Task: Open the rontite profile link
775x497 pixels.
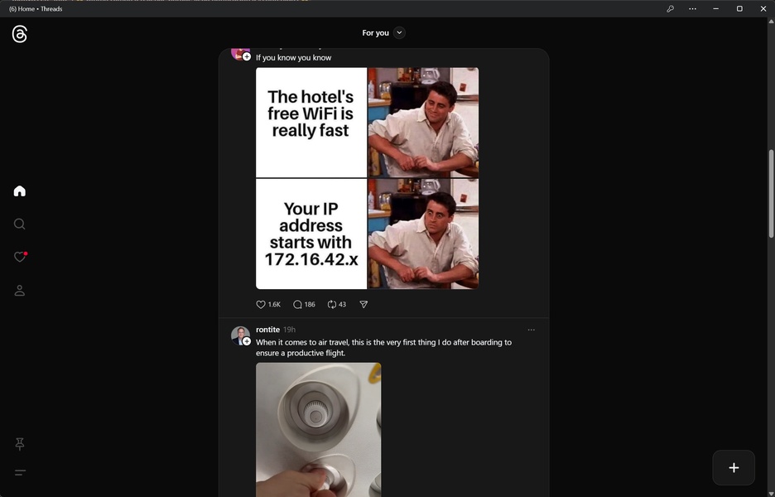Action: click(x=267, y=330)
